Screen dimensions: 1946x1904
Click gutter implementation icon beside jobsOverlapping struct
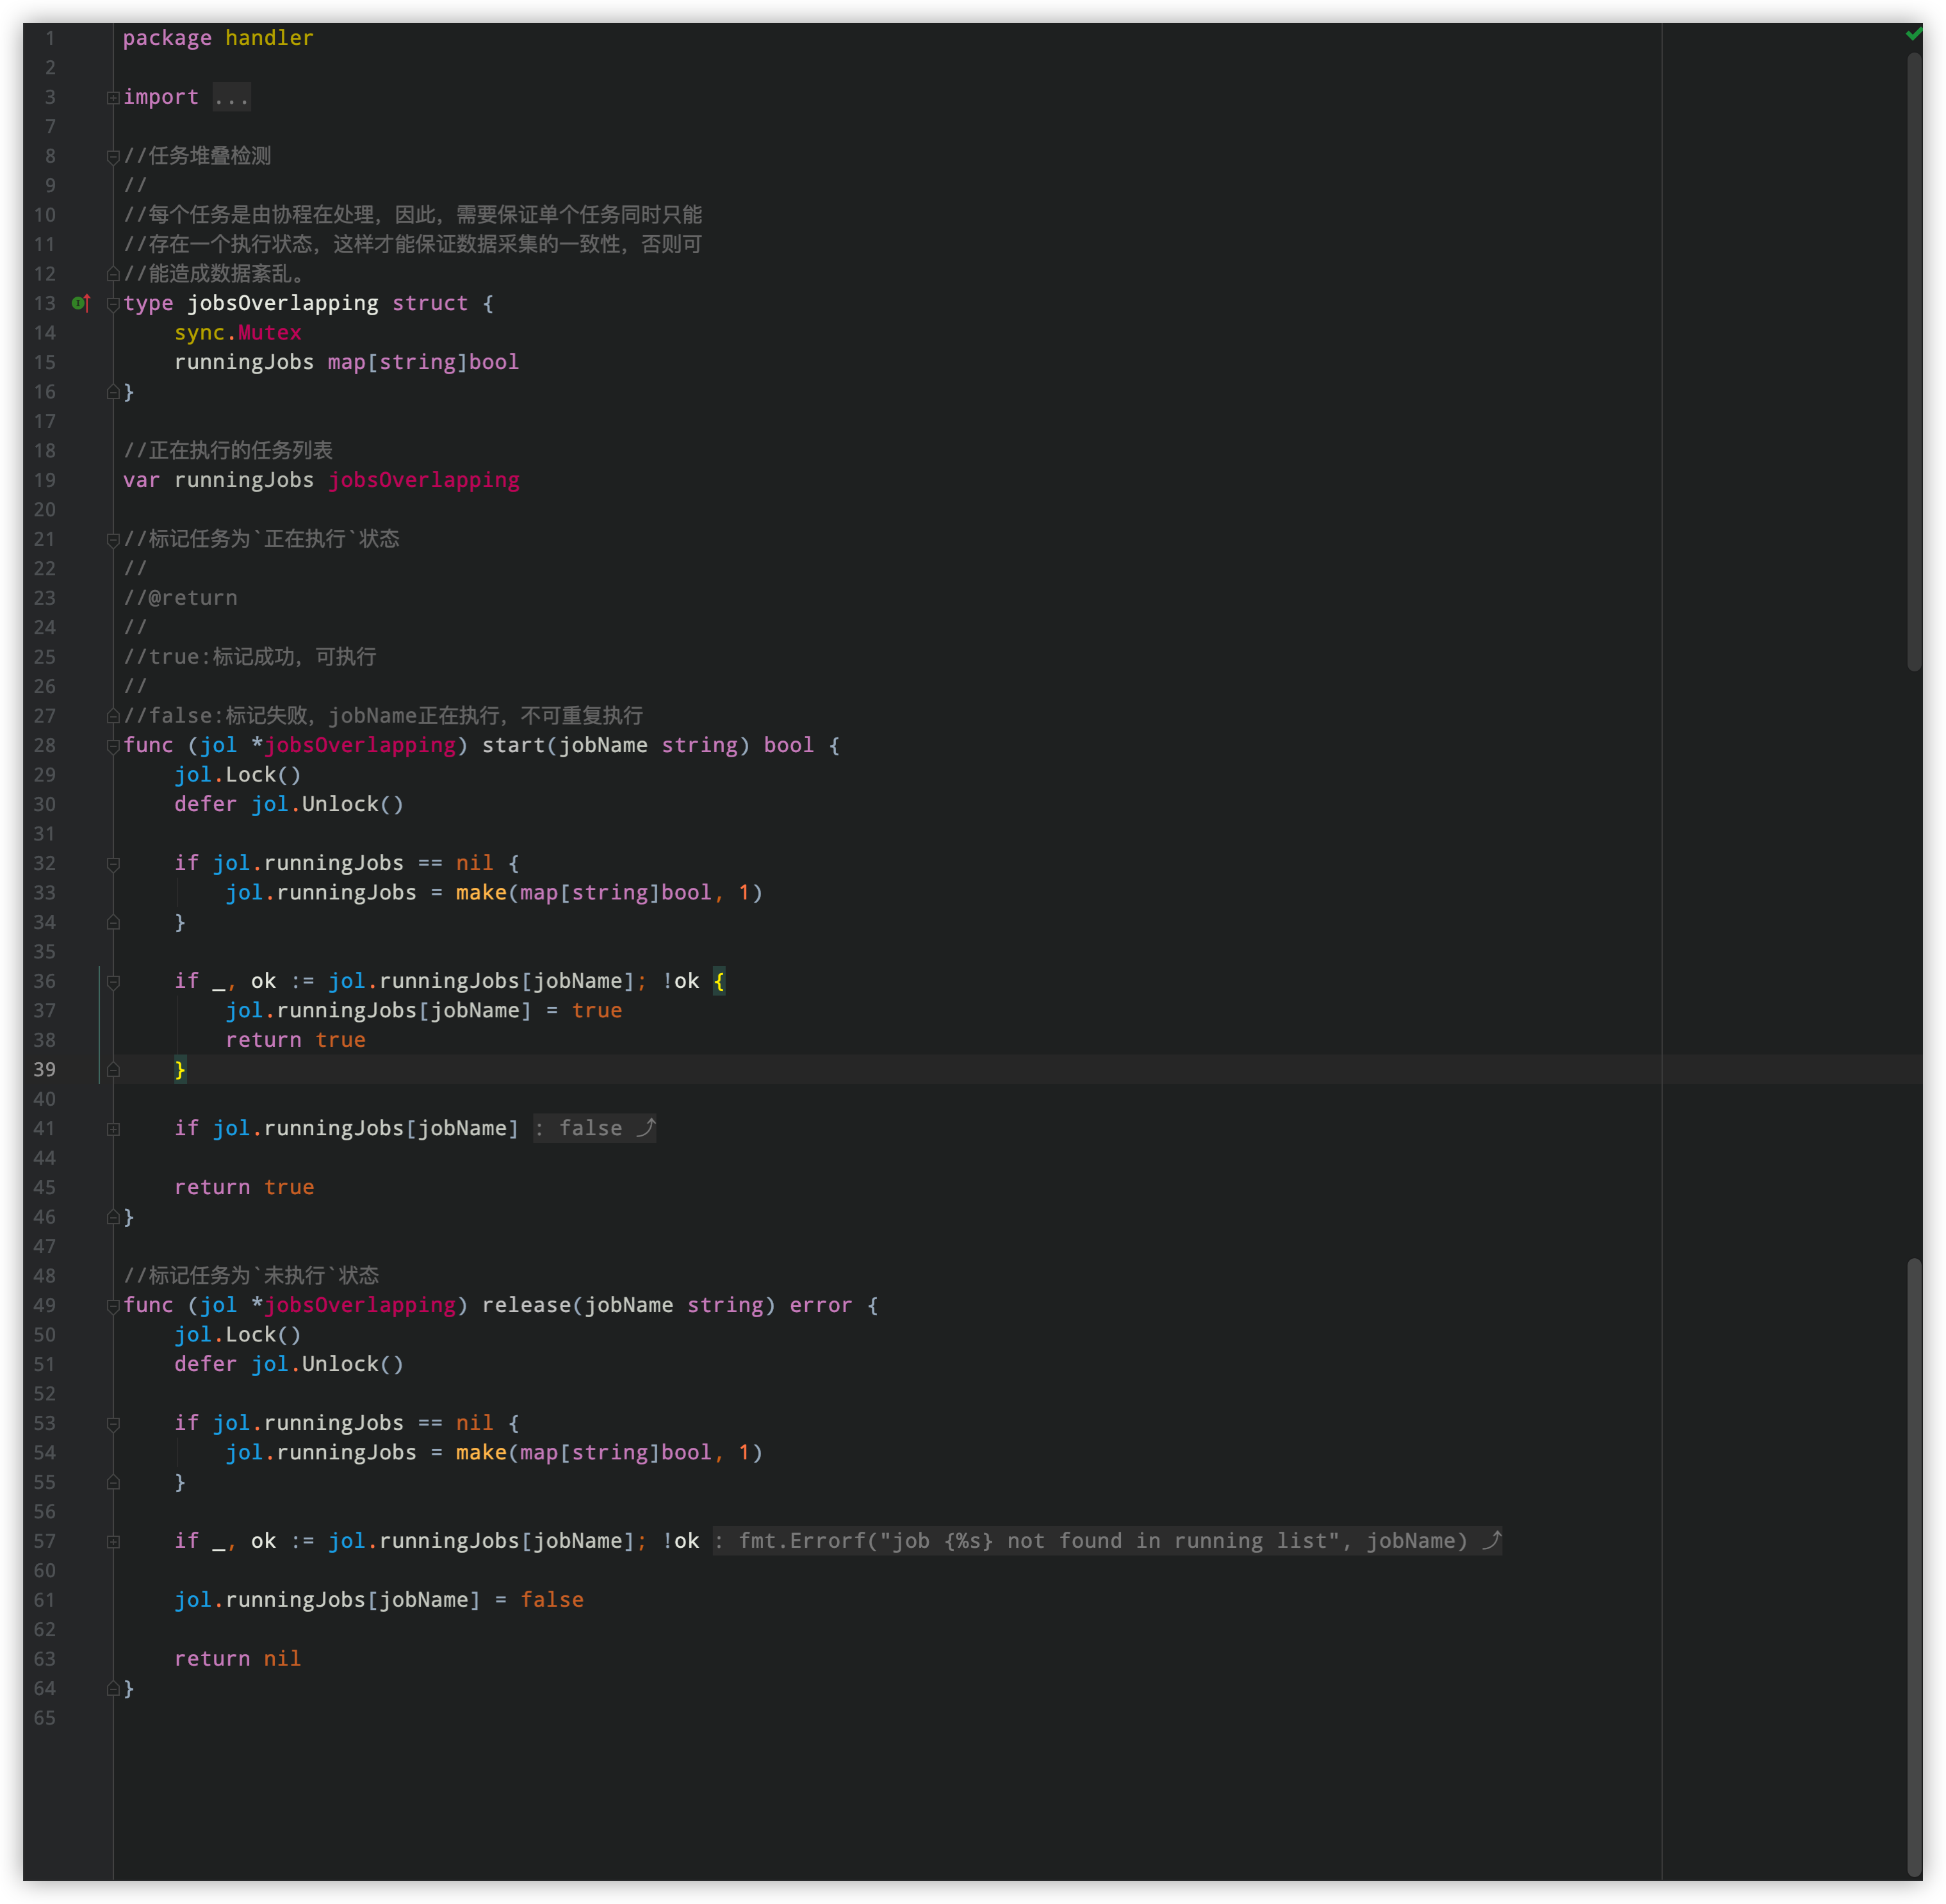click(x=81, y=303)
